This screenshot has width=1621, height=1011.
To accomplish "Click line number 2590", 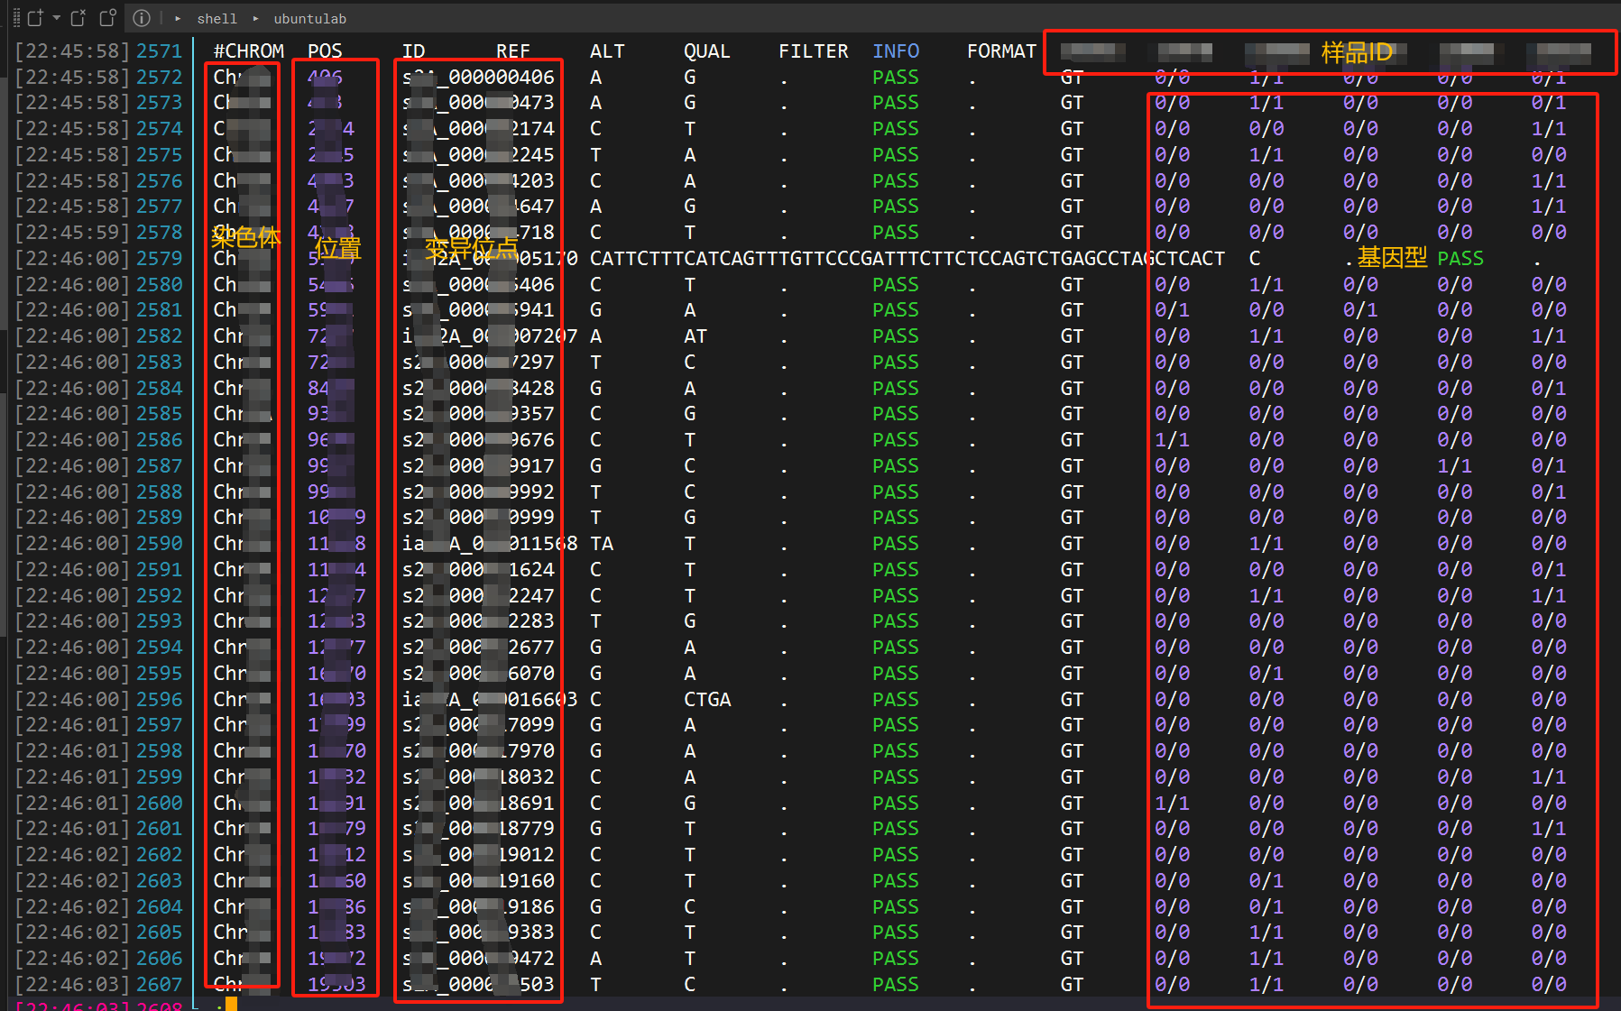I will [159, 544].
